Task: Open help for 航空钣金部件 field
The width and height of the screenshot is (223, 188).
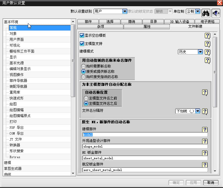Action: (x=205, y=165)
